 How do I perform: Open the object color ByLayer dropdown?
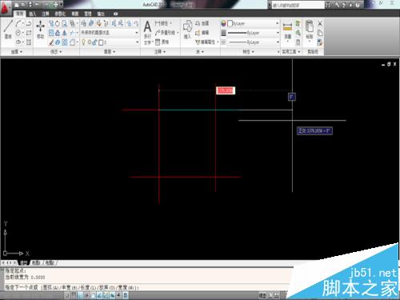[253, 23]
